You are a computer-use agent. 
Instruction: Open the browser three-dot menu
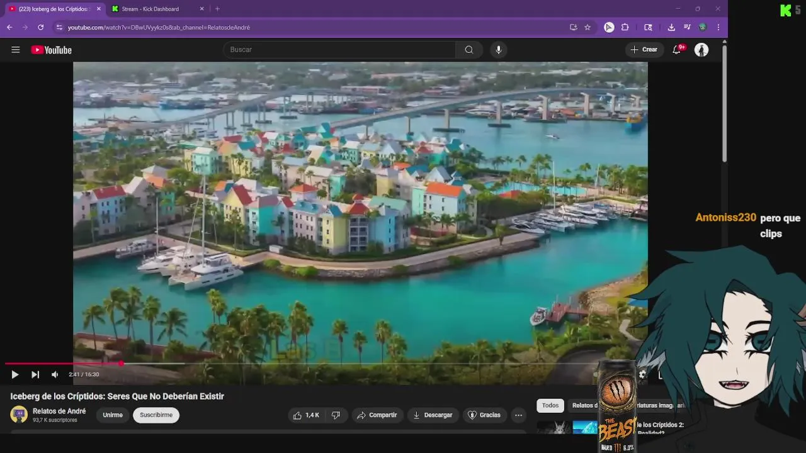pos(718,28)
